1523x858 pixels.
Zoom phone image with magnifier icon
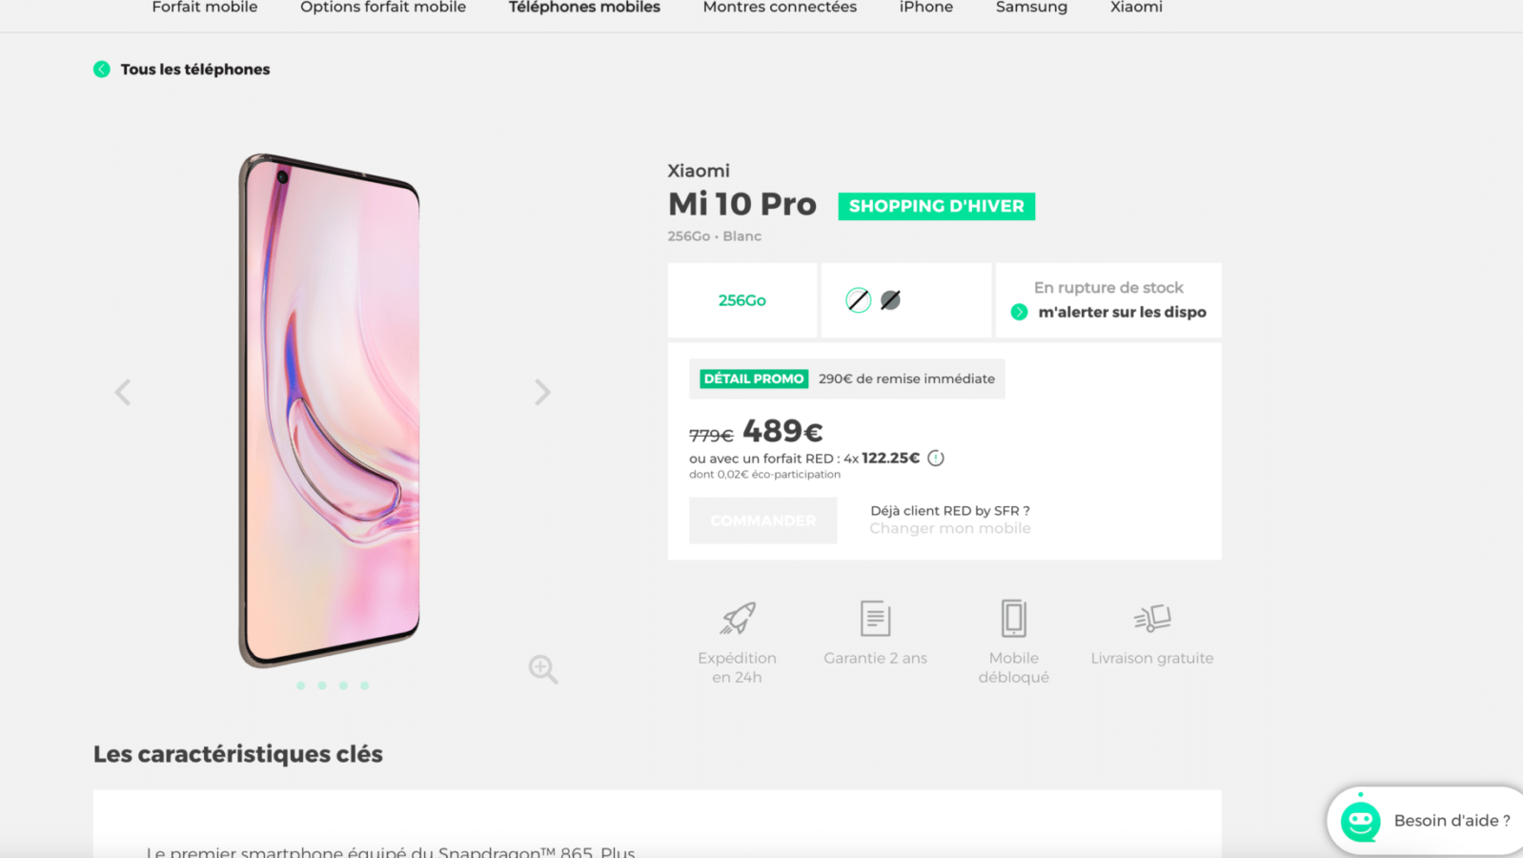543,669
